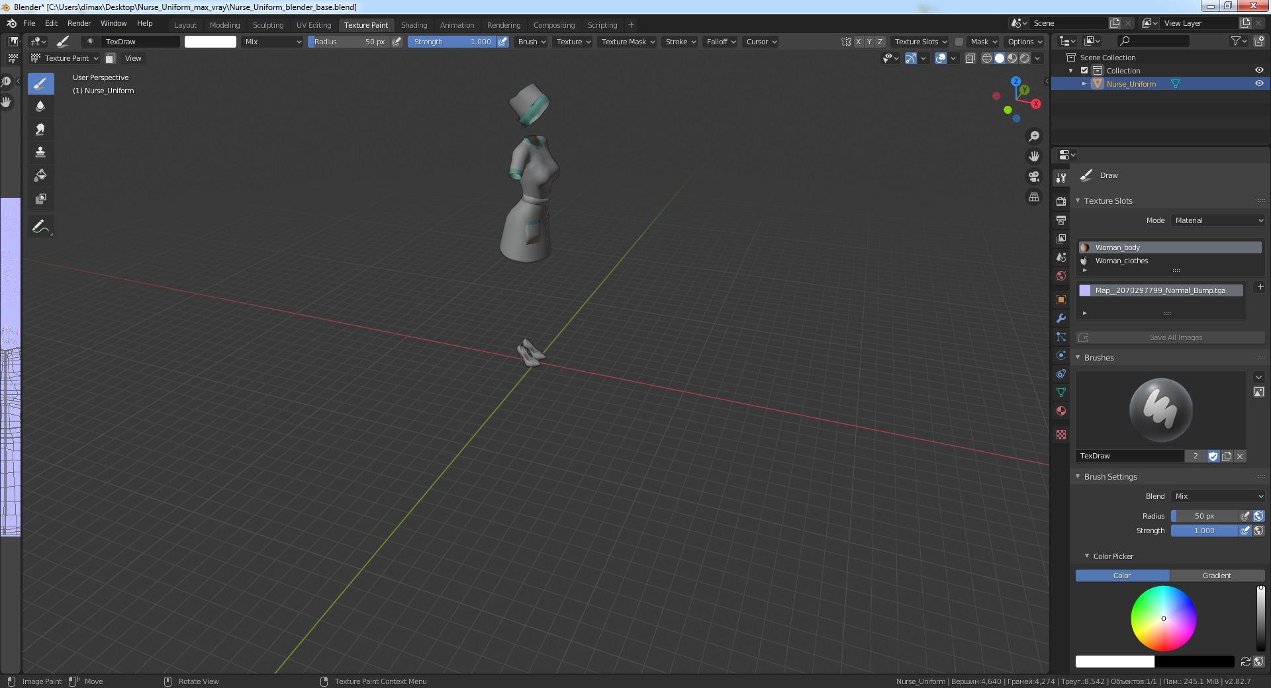Select the Draw brush tool in toolbar

point(40,83)
